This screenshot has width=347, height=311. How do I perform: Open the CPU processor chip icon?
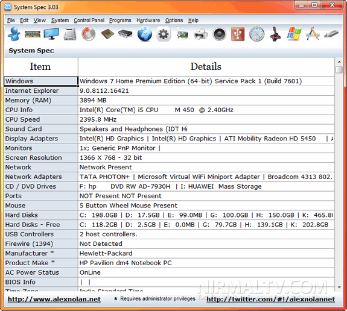[x=107, y=34]
